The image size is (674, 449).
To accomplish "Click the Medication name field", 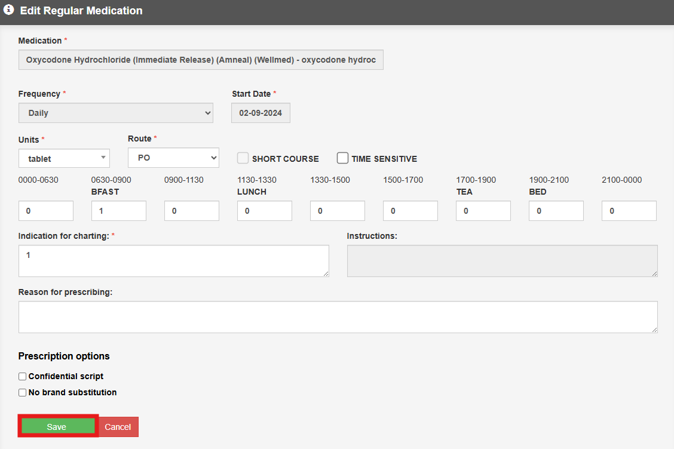I will coord(201,60).
